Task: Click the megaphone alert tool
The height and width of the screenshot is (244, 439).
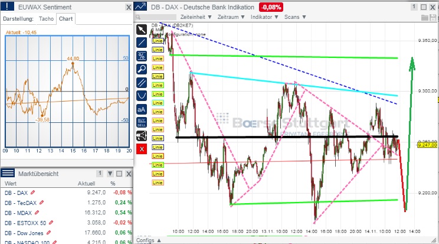Action: (142, 136)
